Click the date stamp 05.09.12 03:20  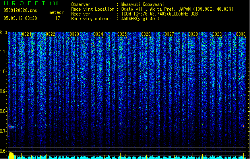tap(20, 18)
